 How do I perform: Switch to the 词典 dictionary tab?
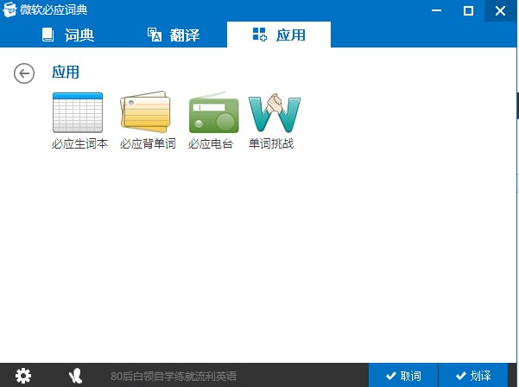(x=68, y=35)
